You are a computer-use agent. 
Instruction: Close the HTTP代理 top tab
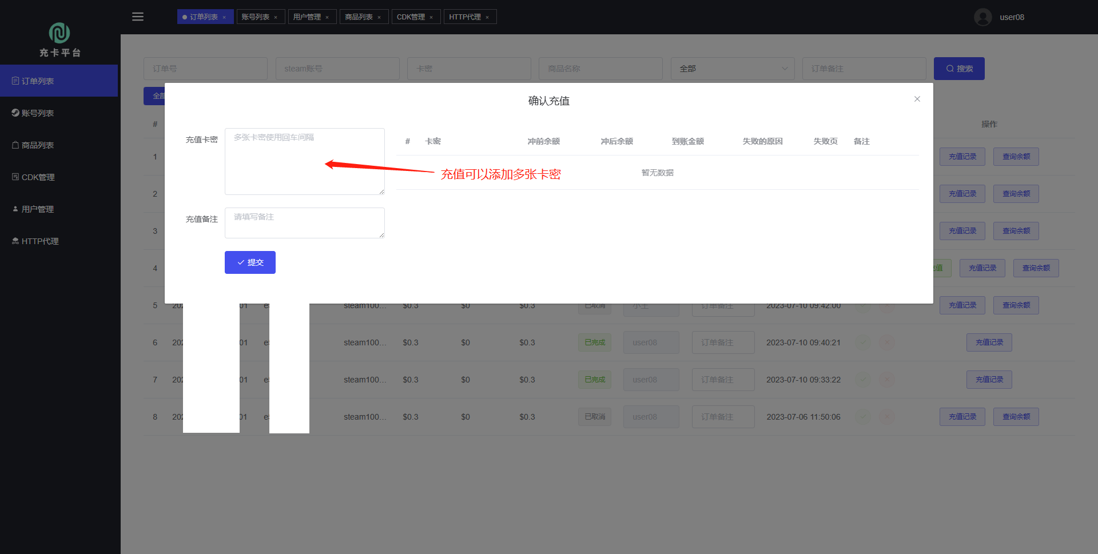[x=487, y=17]
